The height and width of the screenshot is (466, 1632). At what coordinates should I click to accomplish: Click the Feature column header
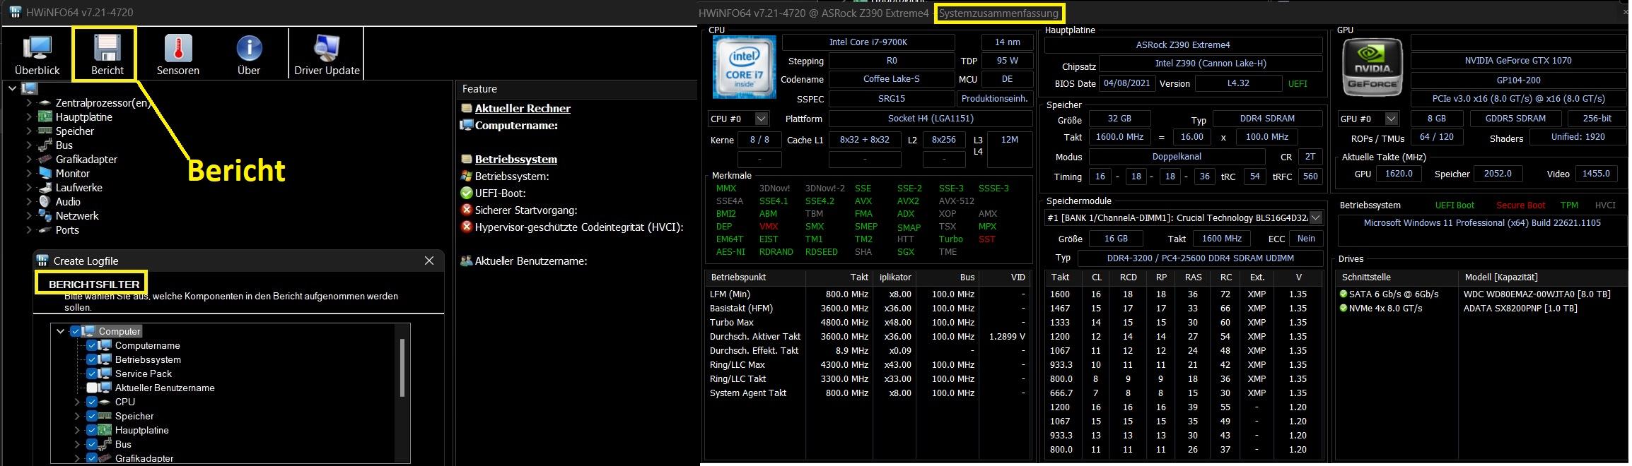pos(576,89)
